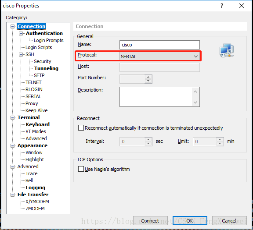The width and height of the screenshot is (253, 230).
Task: Click the Limit minutes field
Action: point(205,142)
